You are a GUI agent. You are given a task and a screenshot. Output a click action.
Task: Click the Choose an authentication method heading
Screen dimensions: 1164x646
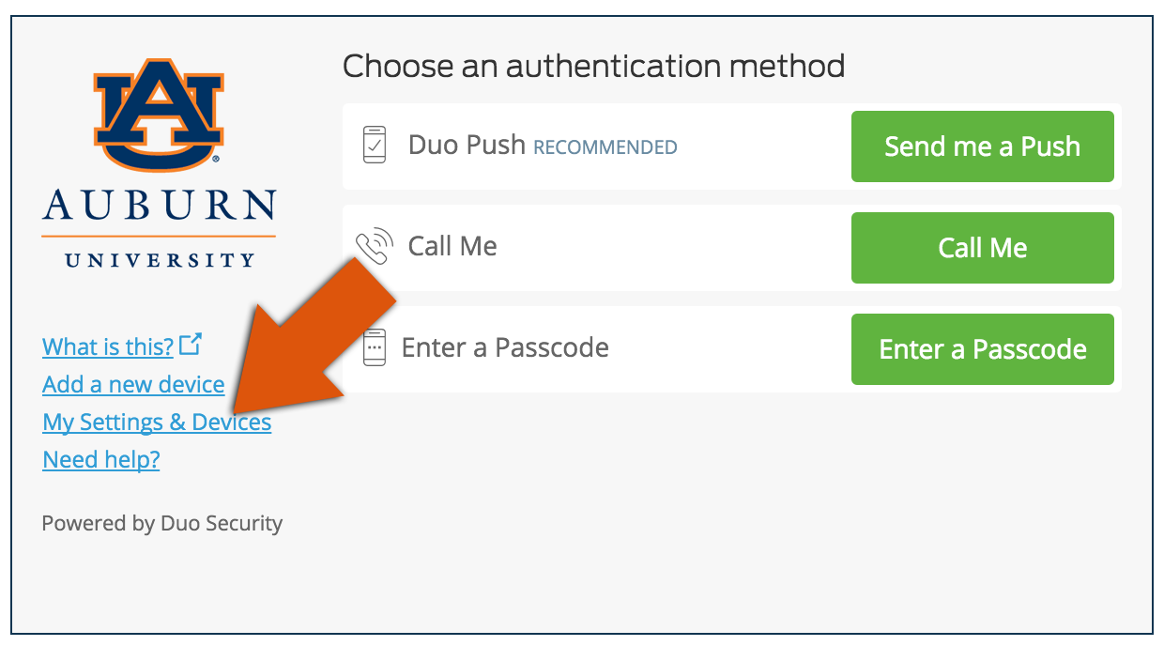593,67
